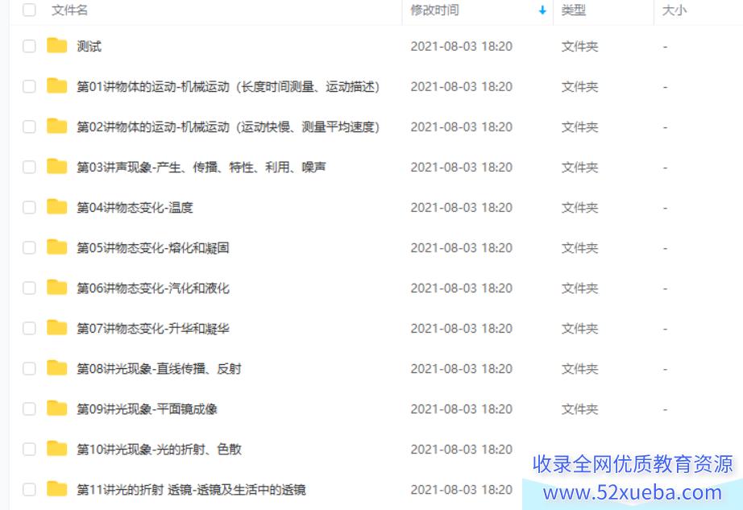Check the box for 第05讲物态变化-熔化和凝固
The image size is (743, 510).
click(x=29, y=247)
